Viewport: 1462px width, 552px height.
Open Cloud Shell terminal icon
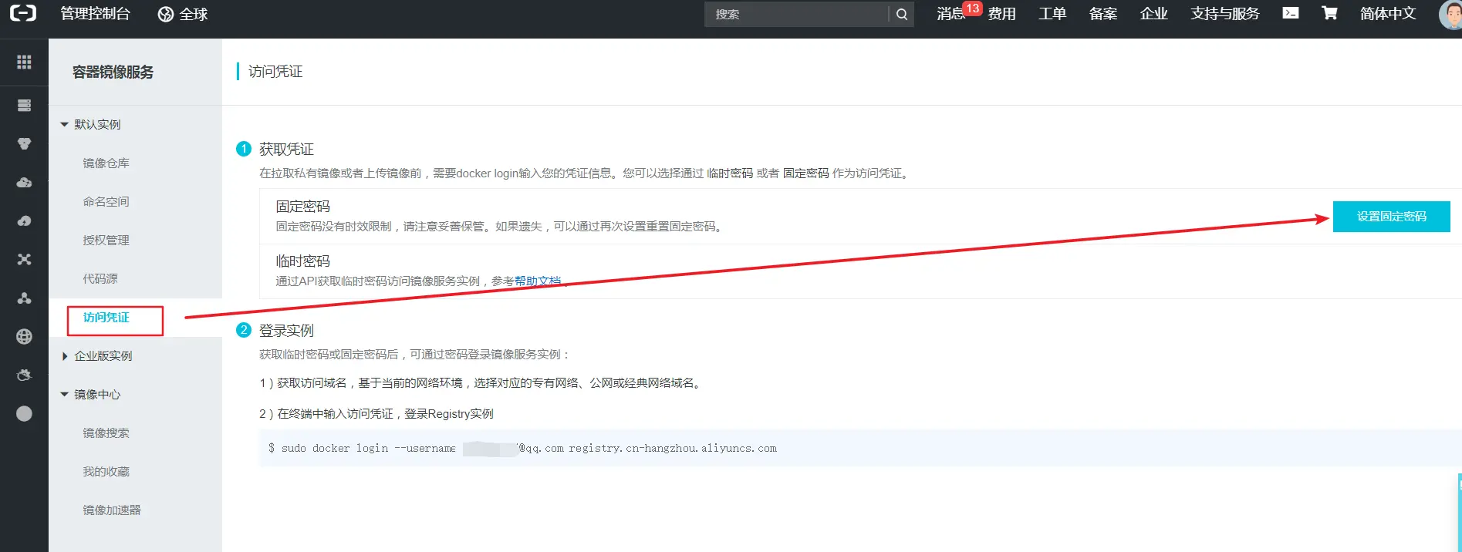tap(1291, 13)
